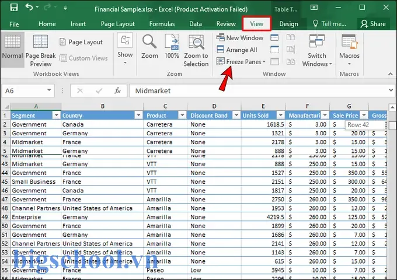Open Custom Views

[83, 58]
